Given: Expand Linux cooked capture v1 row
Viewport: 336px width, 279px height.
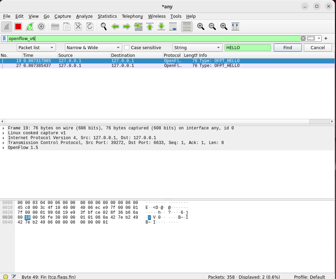Looking at the screenshot, I should (3, 133).
